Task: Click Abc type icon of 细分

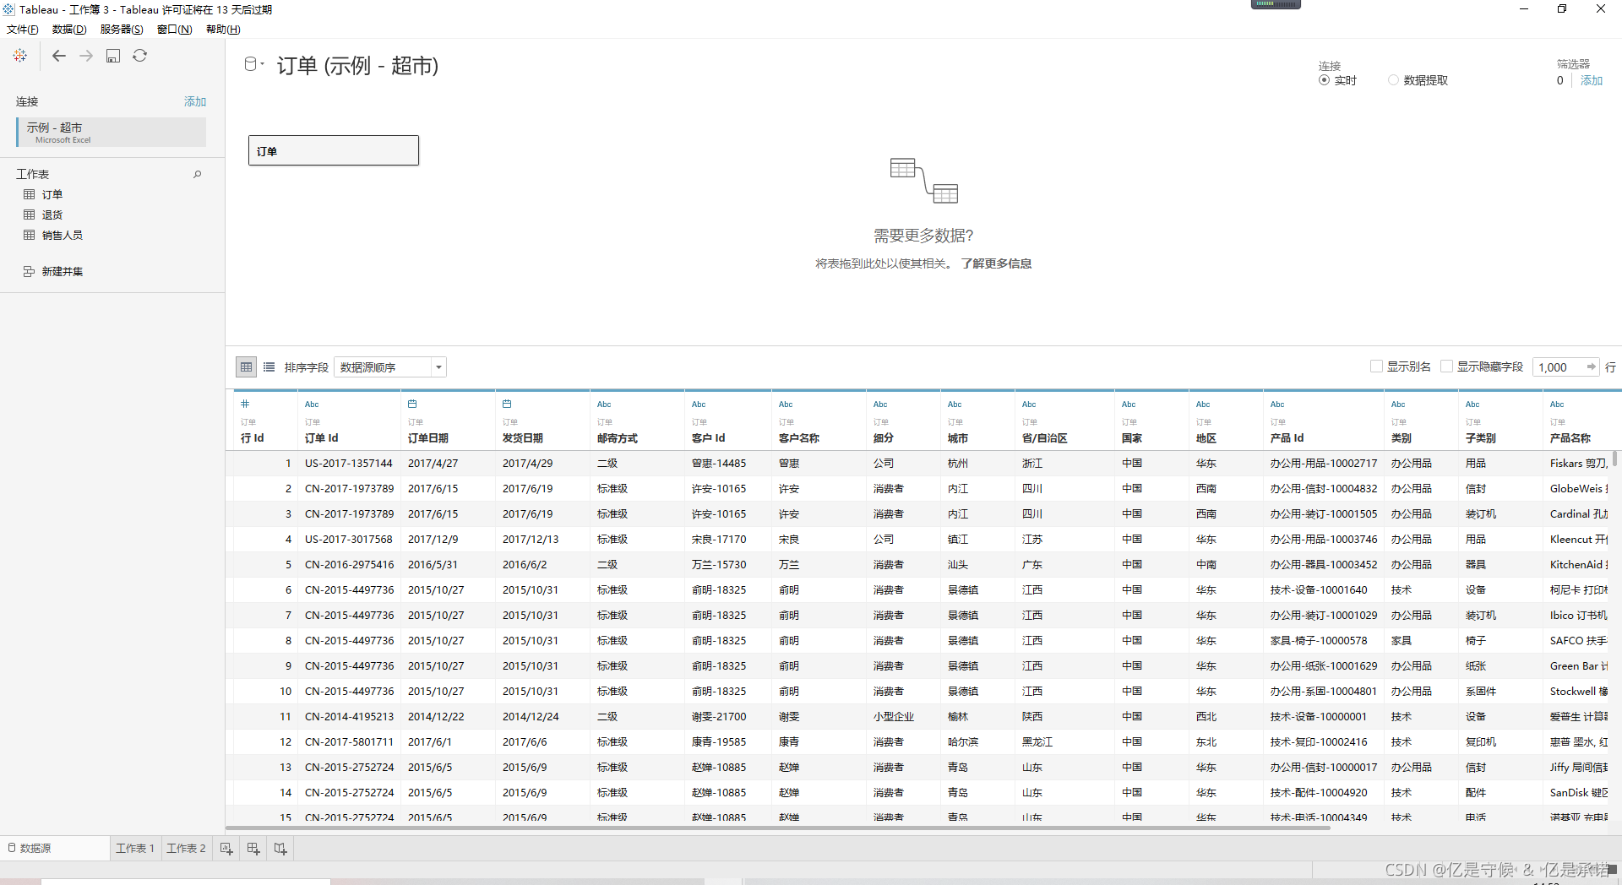Action: [x=880, y=404]
